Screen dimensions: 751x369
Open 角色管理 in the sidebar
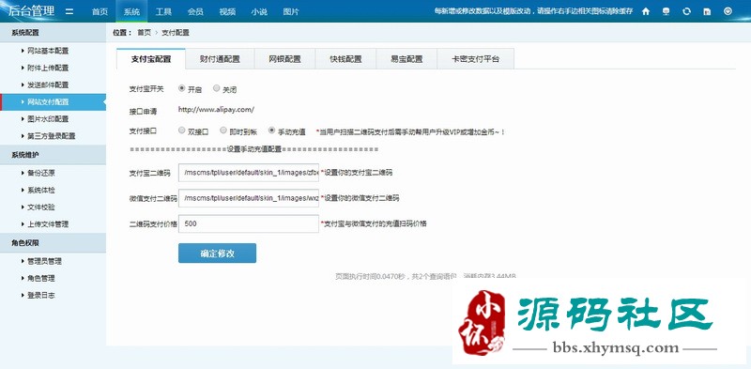pos(41,278)
